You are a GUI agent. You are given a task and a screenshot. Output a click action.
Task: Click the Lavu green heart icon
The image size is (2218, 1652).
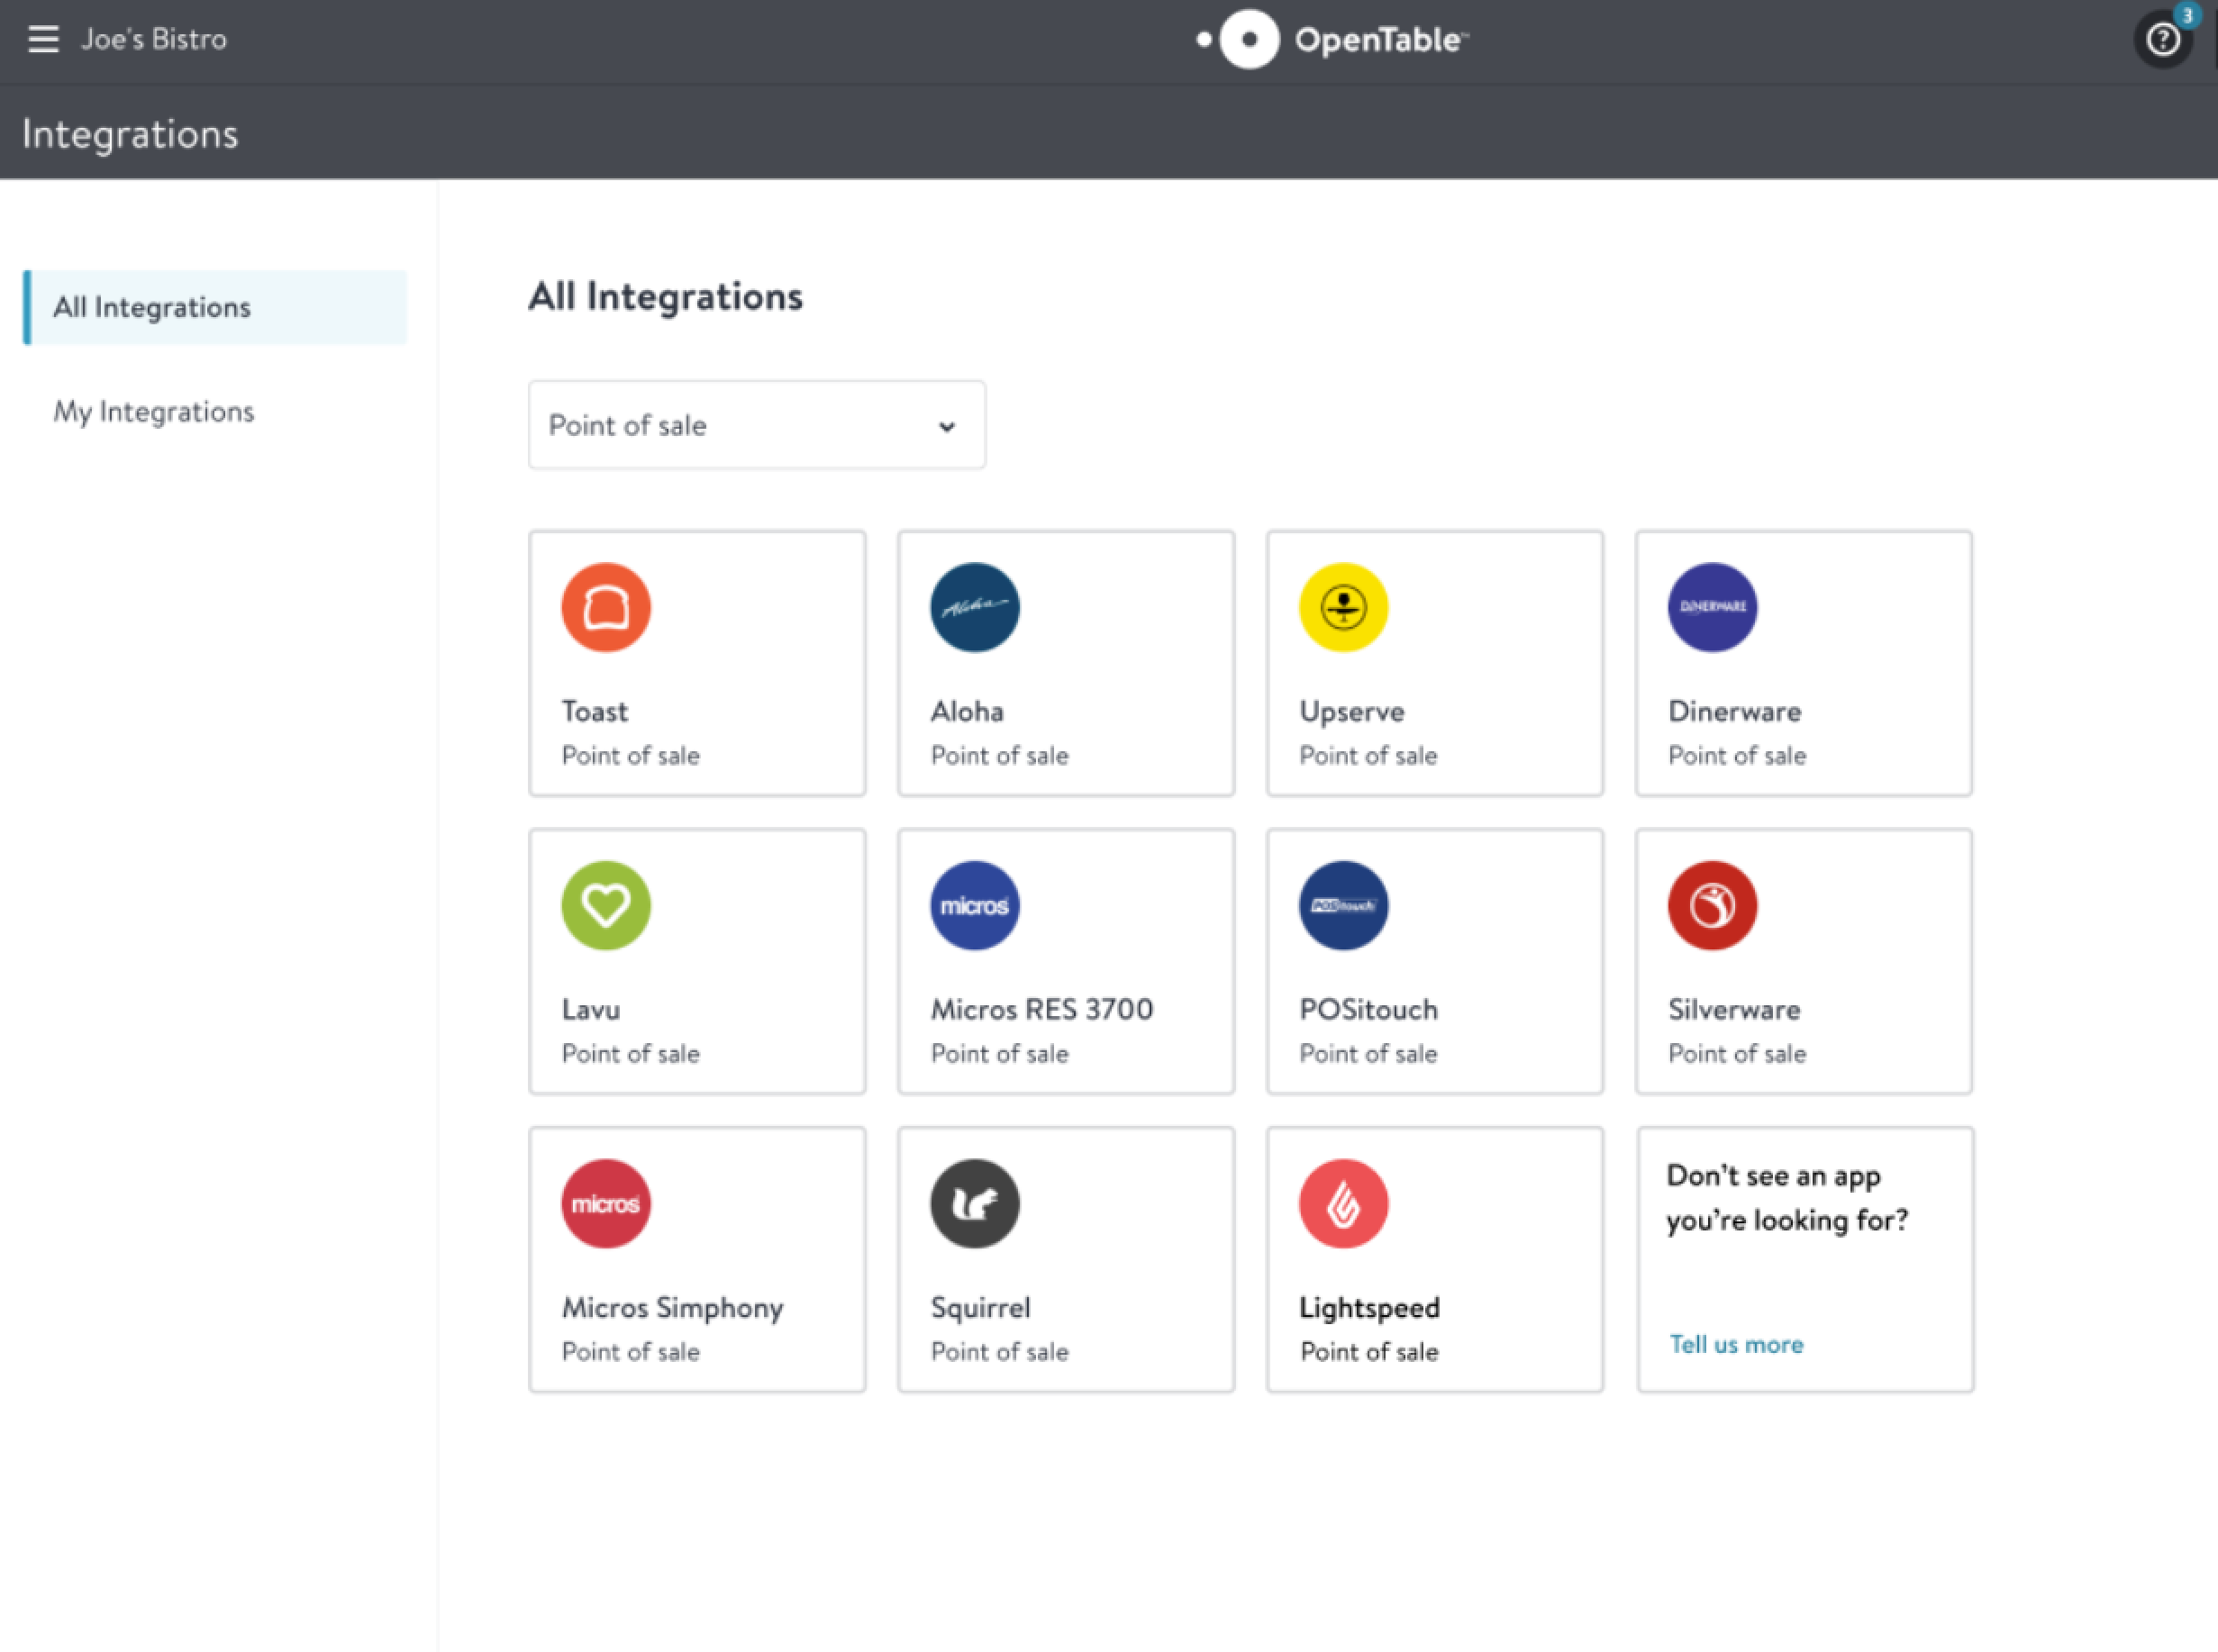(606, 905)
